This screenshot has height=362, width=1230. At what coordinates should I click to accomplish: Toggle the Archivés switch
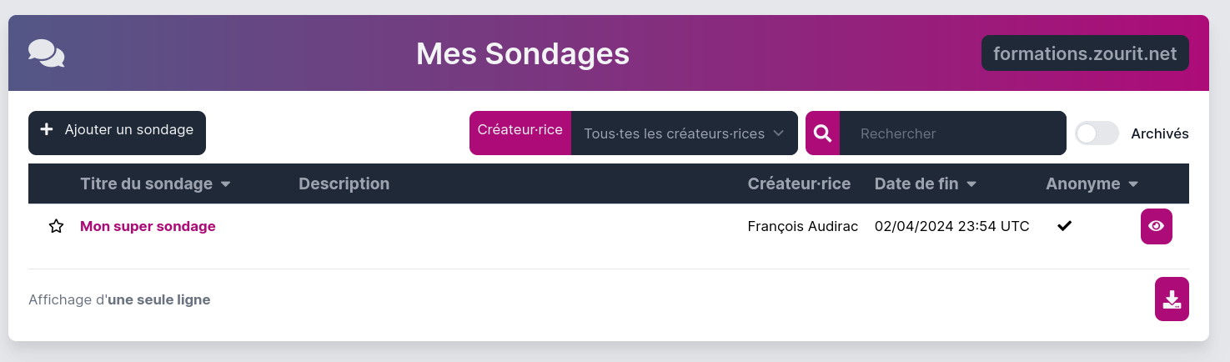pos(1096,133)
